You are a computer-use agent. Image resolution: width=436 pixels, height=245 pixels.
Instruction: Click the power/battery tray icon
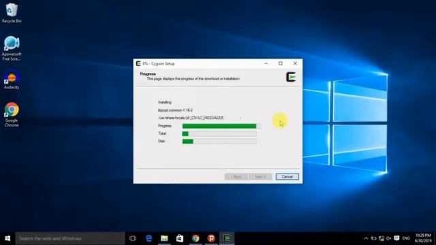pyautogui.click(x=374, y=238)
